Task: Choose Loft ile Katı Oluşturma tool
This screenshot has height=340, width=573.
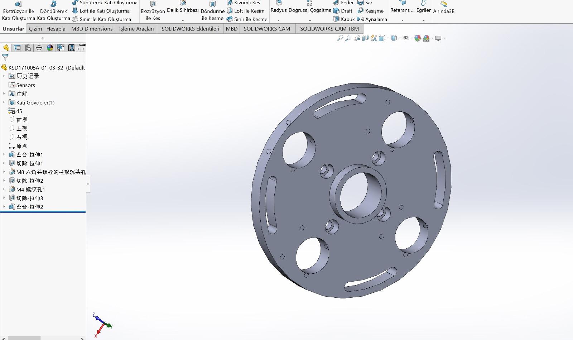Action: click(101, 11)
